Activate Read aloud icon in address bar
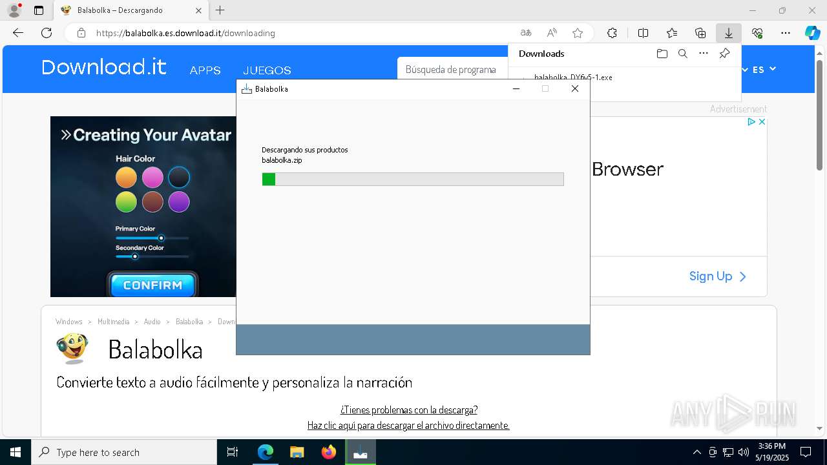This screenshot has height=465, width=827. click(552, 33)
